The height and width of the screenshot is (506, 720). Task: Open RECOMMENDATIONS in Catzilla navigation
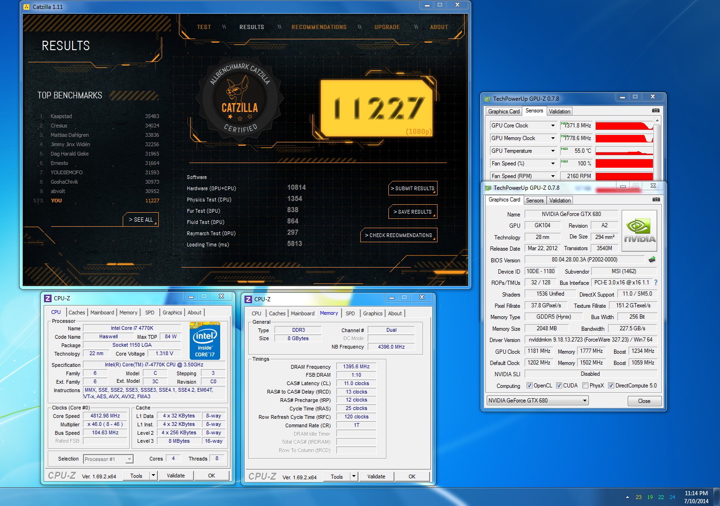click(319, 27)
